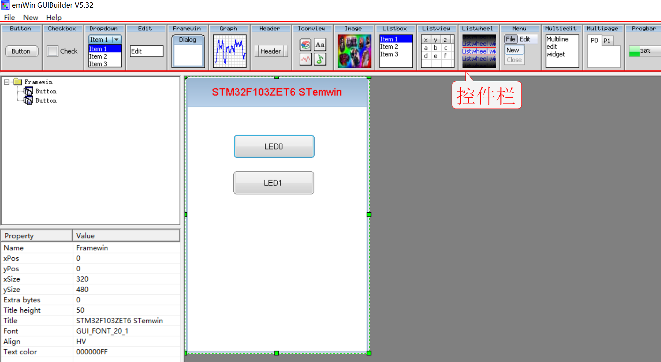
Task: Edit the Align value HV
Action: pyautogui.click(x=126, y=342)
